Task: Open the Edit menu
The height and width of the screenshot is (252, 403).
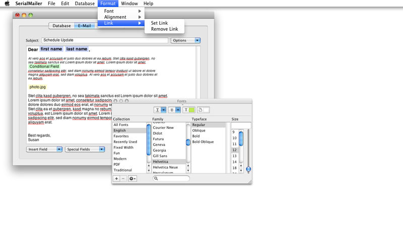Action: 65,4
